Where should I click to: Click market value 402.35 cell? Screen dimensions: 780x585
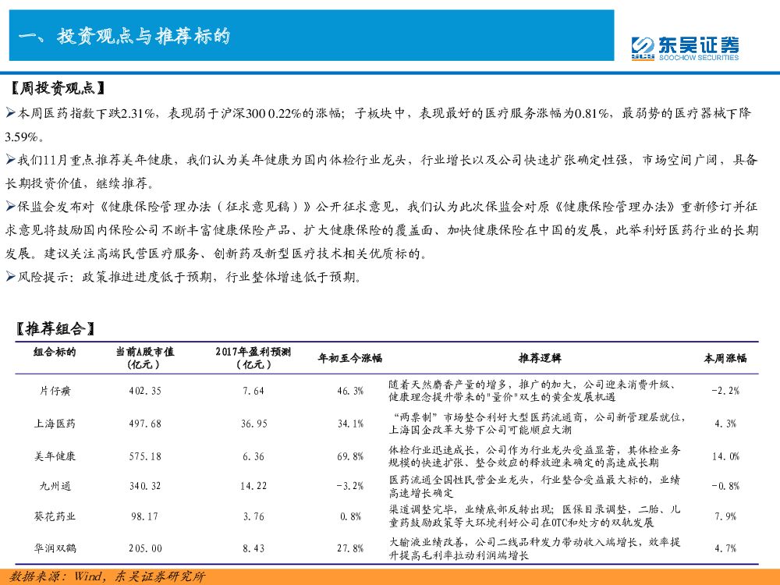coord(145,391)
